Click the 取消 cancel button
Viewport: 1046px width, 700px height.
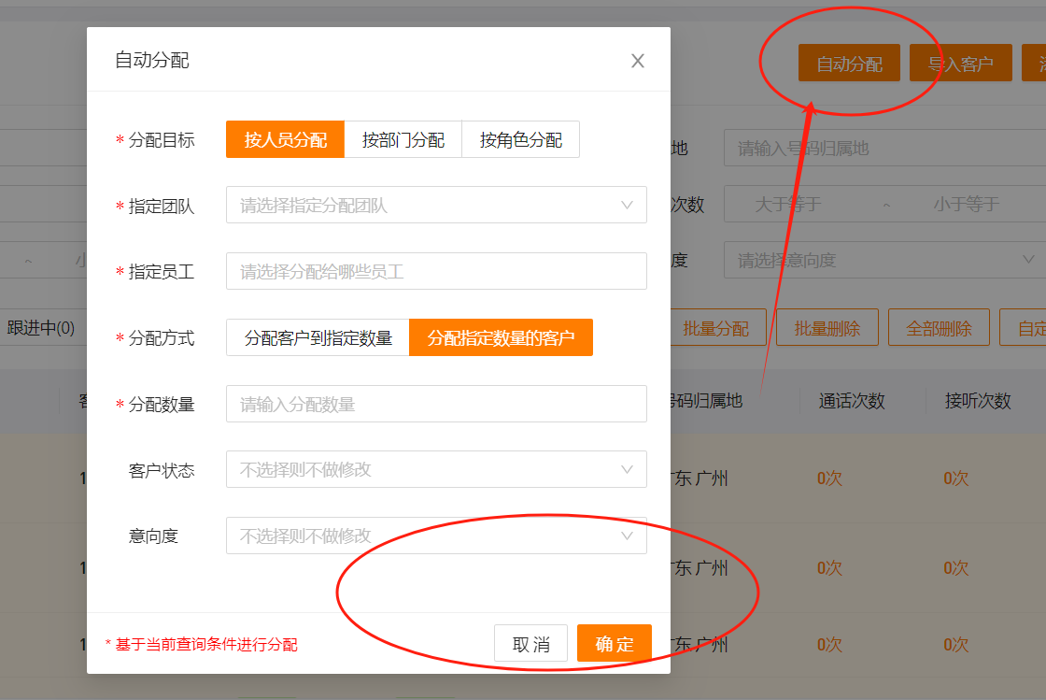530,643
